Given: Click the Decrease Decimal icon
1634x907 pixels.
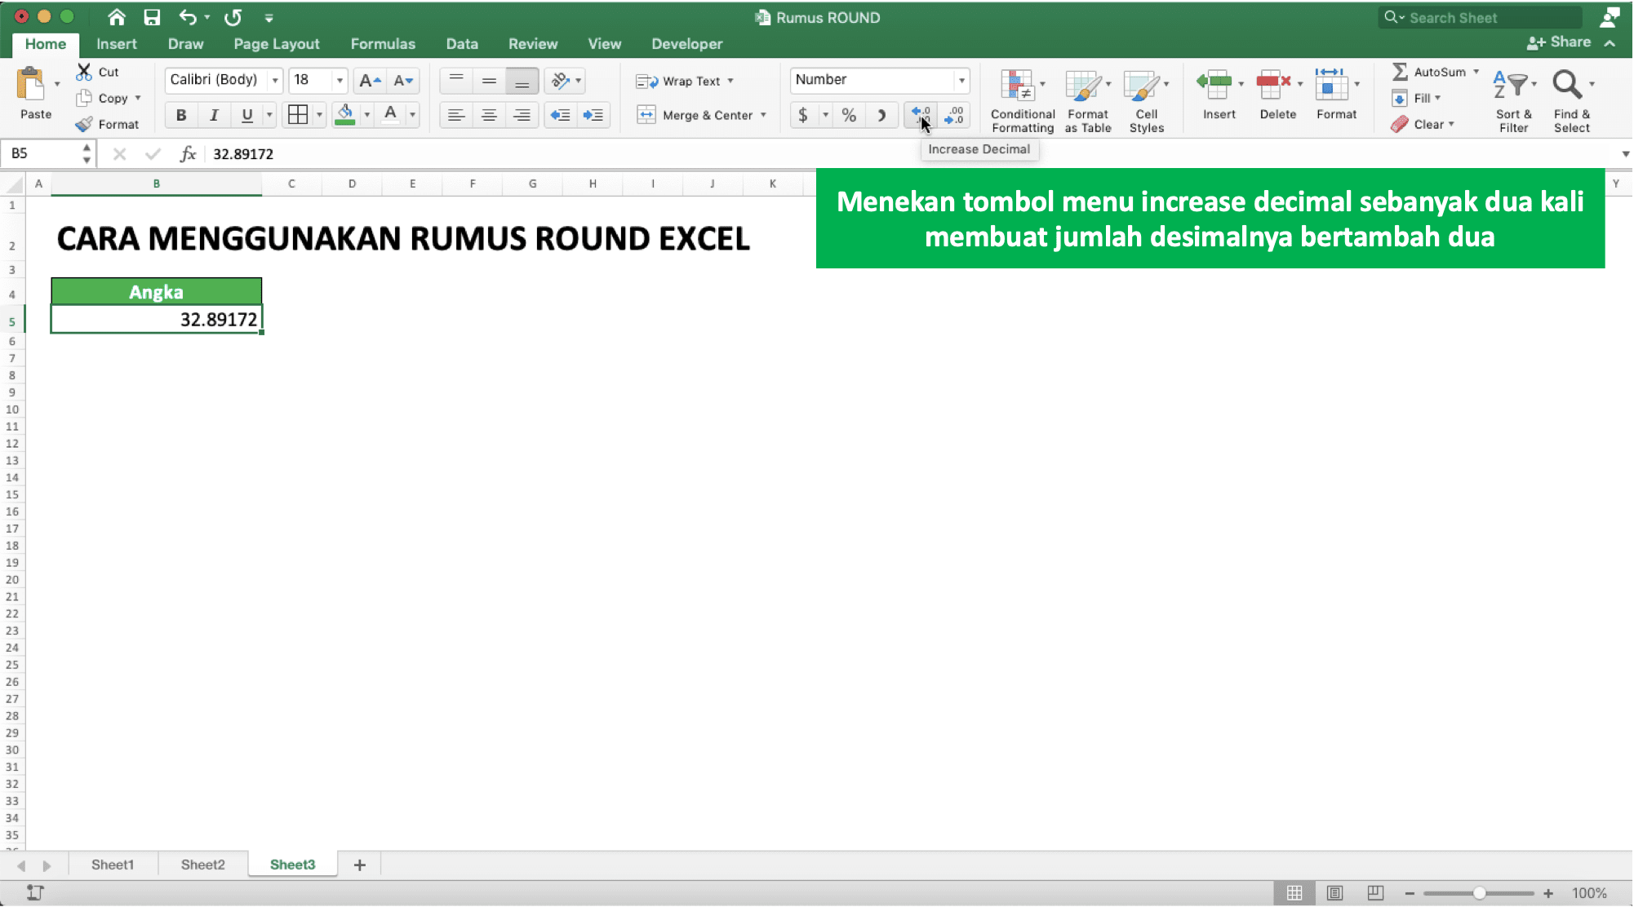Looking at the screenshot, I should pos(953,115).
